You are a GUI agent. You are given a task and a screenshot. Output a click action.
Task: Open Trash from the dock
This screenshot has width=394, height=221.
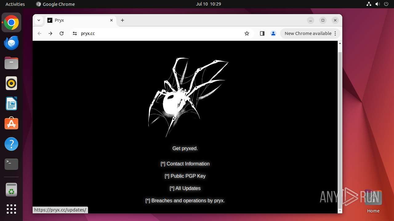tap(11, 190)
